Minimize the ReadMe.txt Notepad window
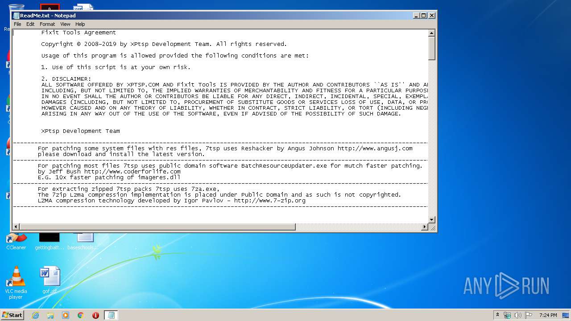The width and height of the screenshot is (571, 321). [x=416, y=16]
